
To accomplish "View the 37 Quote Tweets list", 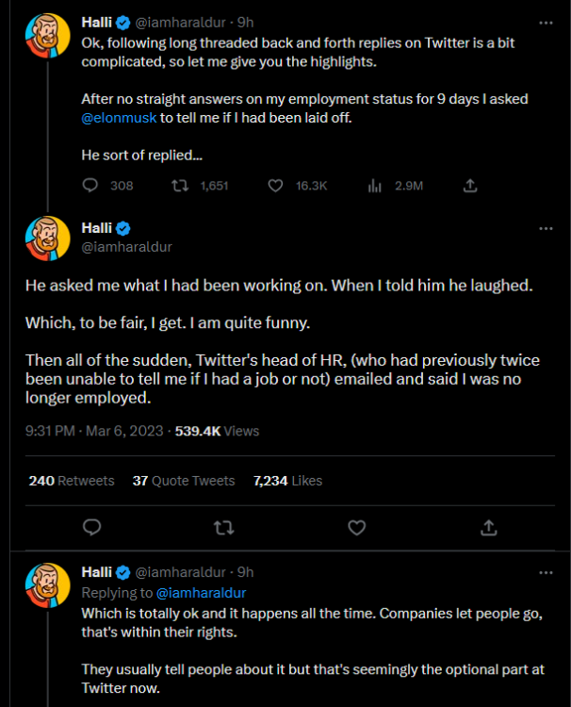I will 183,481.
